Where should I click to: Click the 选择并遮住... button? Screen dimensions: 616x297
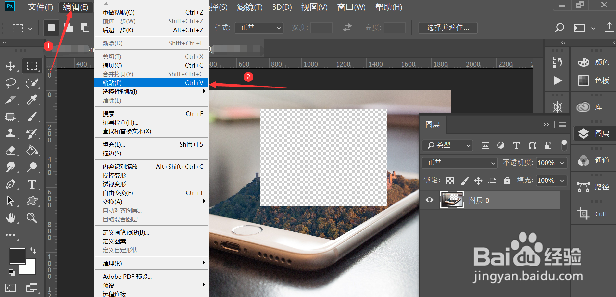point(448,28)
